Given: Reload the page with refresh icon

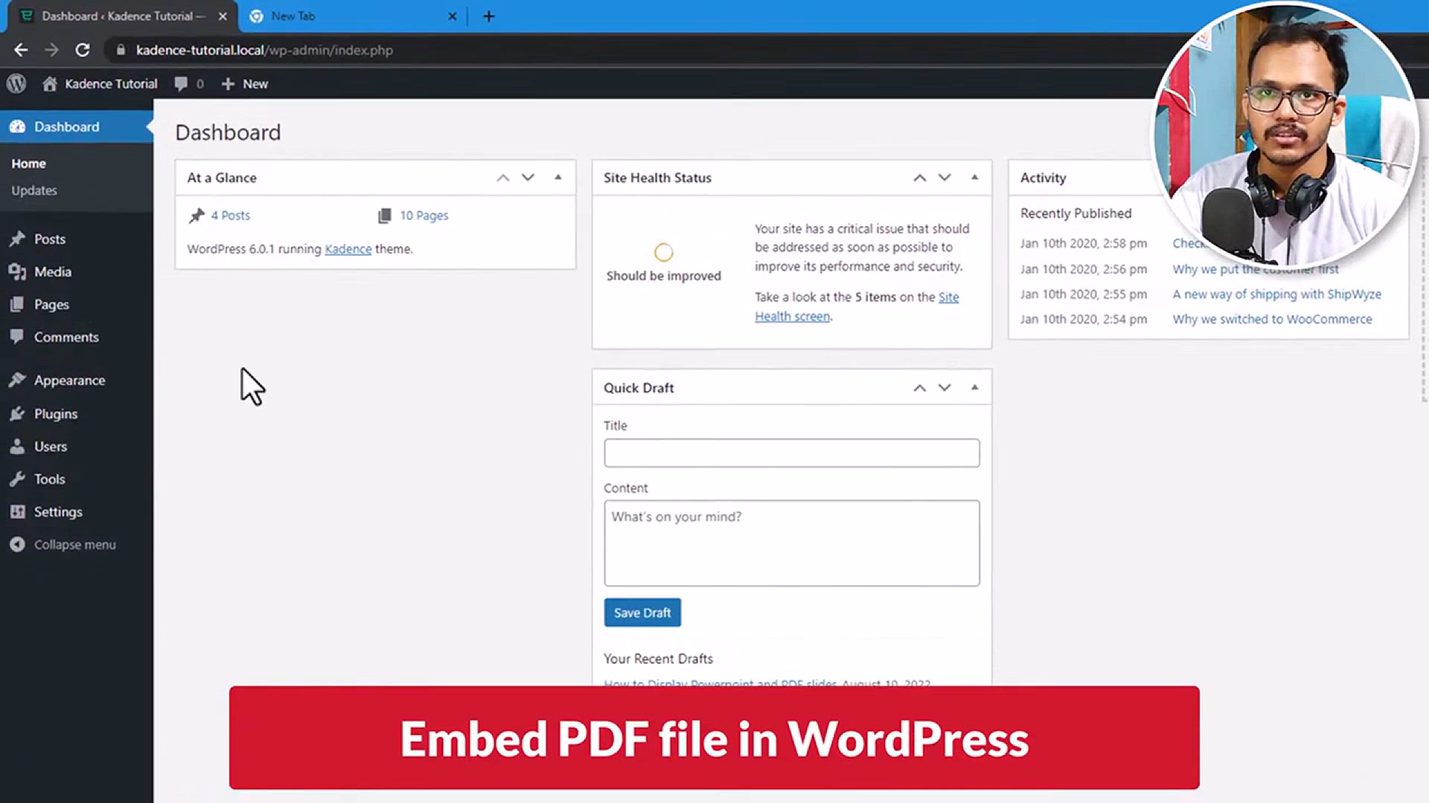Looking at the screenshot, I should point(83,50).
